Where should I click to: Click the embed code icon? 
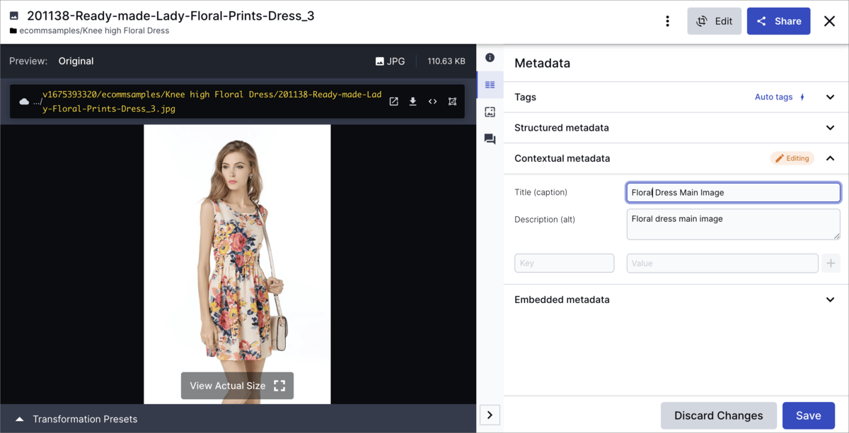(x=432, y=101)
